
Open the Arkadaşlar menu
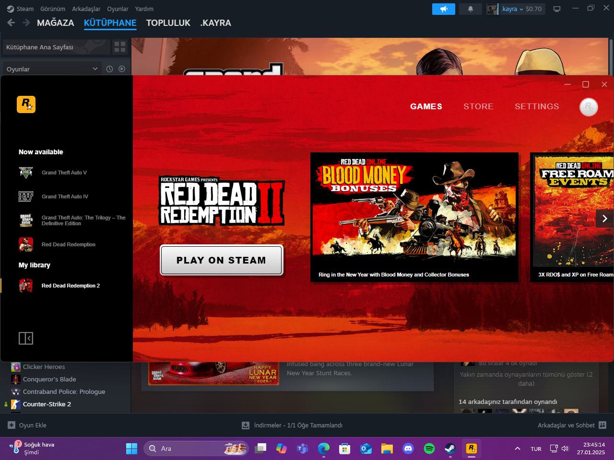[x=86, y=9]
